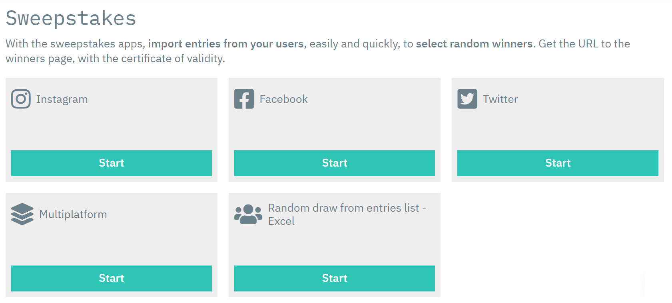
Task: Click the Facebook label text
Action: [284, 99]
